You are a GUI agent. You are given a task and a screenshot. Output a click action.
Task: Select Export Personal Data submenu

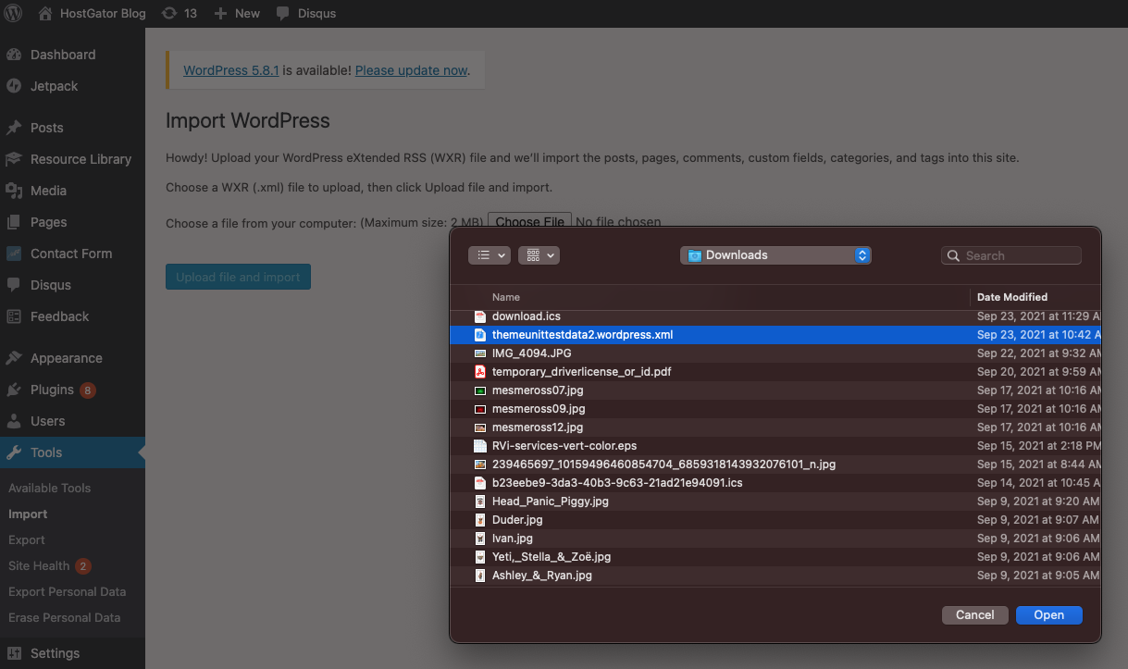click(x=67, y=591)
